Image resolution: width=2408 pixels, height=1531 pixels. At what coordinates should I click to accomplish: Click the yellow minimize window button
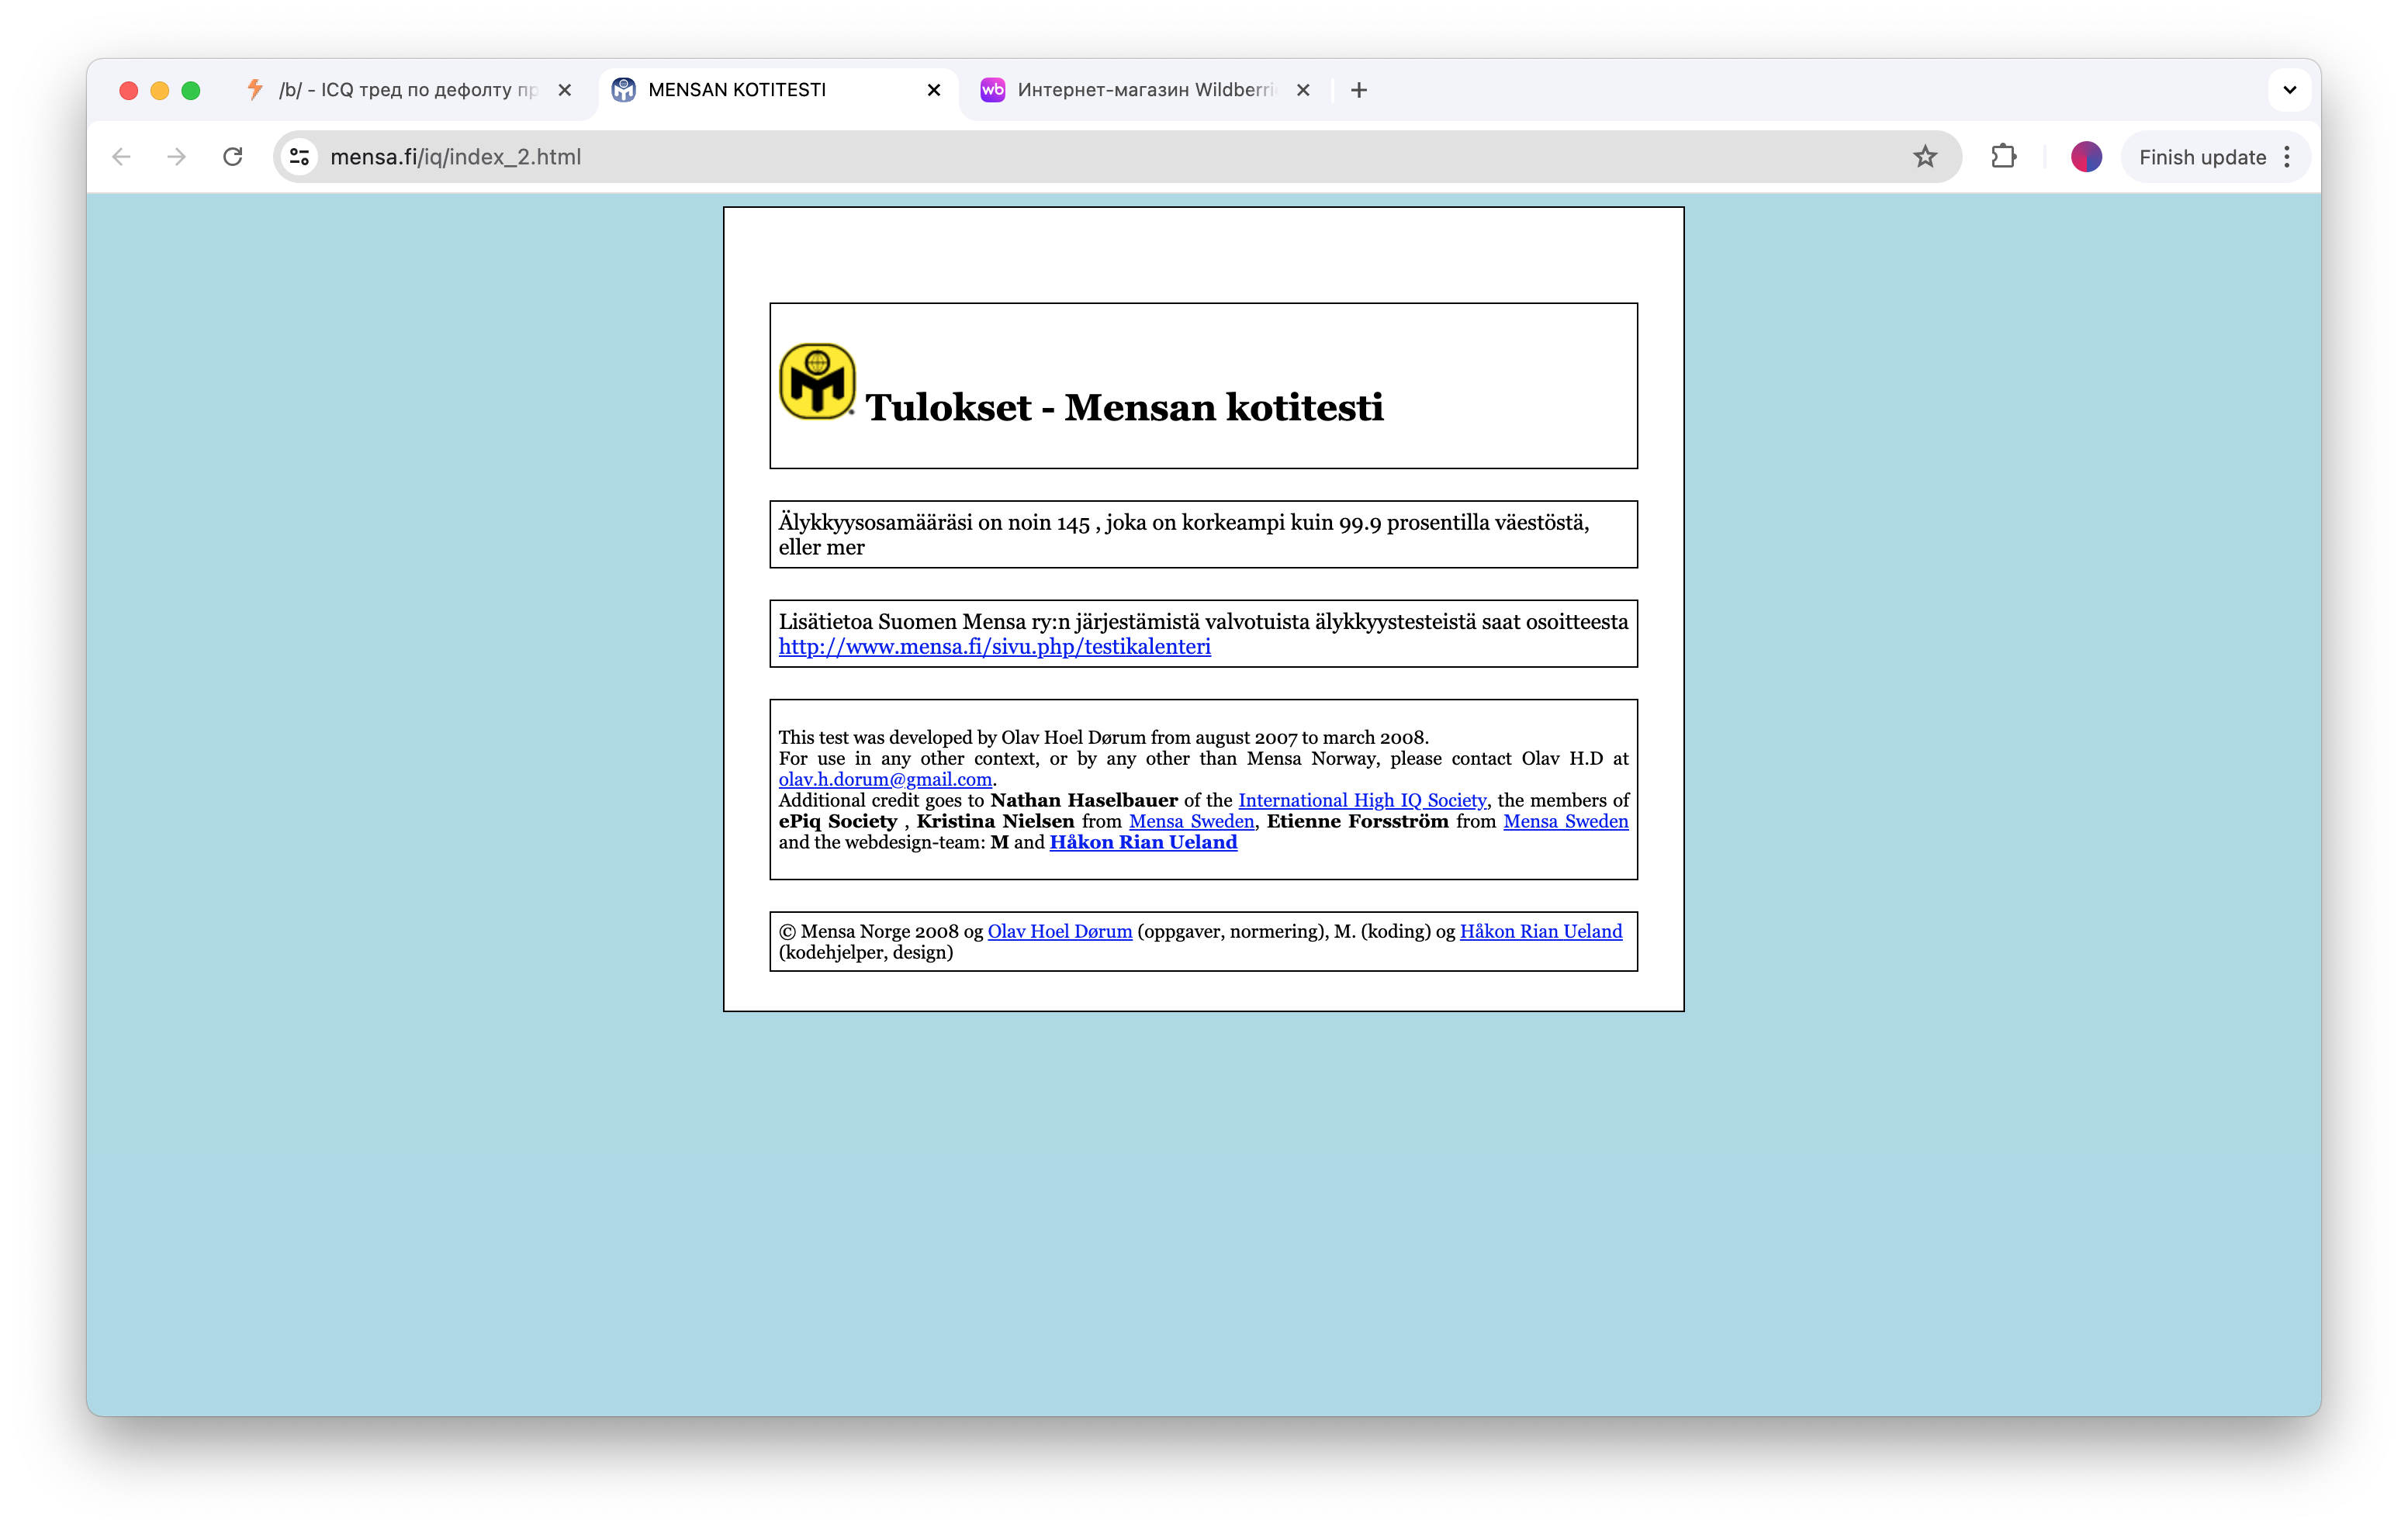coord(159,90)
